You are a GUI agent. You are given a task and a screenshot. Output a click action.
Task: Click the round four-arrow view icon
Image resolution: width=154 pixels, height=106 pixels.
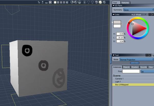(x=50, y=2)
